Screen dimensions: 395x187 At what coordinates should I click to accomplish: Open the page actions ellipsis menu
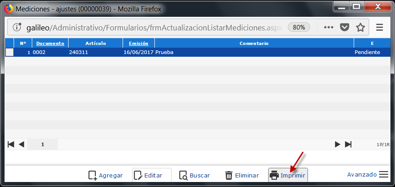pyautogui.click(x=329, y=27)
